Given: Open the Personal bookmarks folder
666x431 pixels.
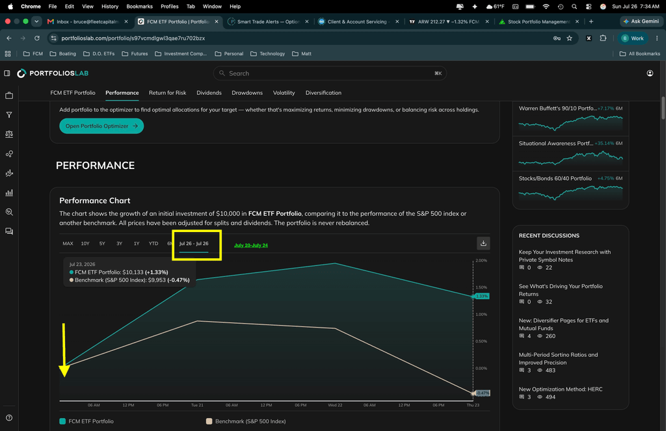Looking at the screenshot, I should pos(229,54).
